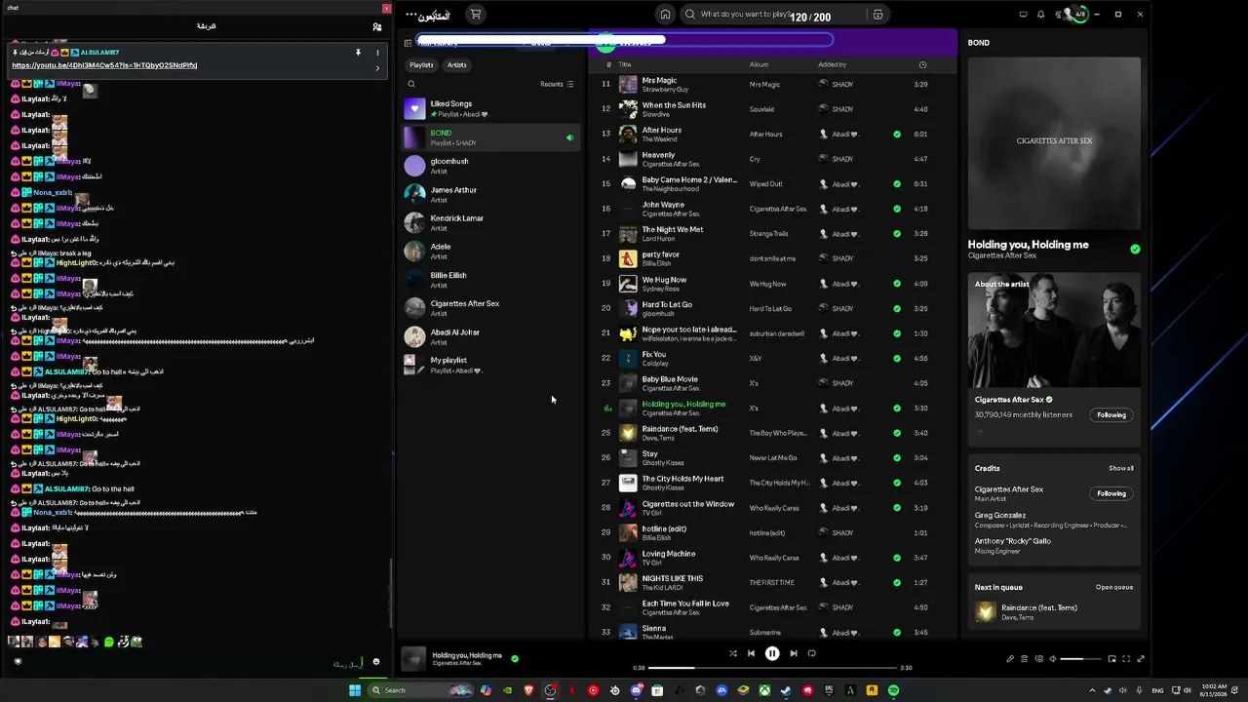Toggle saved checkmark for the now-playing song in player bar
Screen dimensions: 1248x702
(x=515, y=658)
